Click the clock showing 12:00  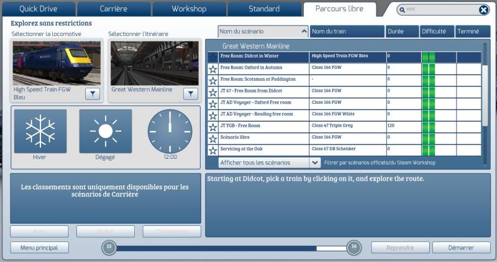click(x=170, y=131)
